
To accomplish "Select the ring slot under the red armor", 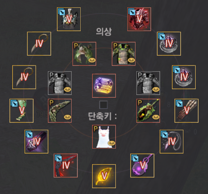I will [x=169, y=44].
